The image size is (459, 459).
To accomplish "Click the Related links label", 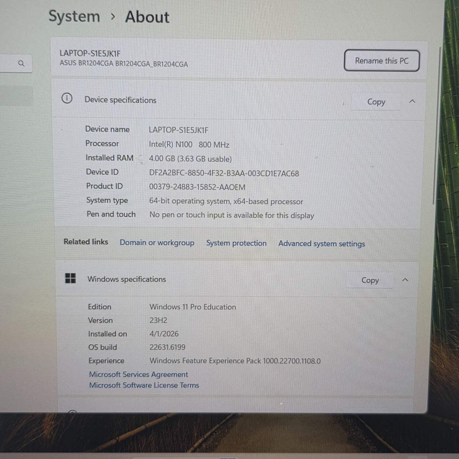I will pyautogui.click(x=86, y=242).
